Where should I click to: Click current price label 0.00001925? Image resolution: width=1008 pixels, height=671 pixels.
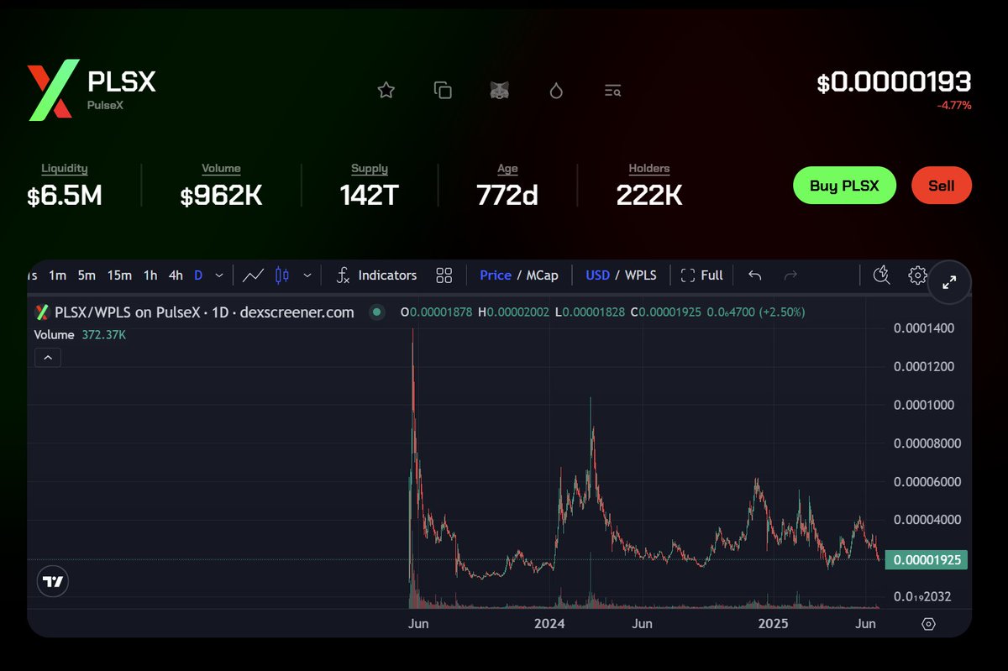927,559
